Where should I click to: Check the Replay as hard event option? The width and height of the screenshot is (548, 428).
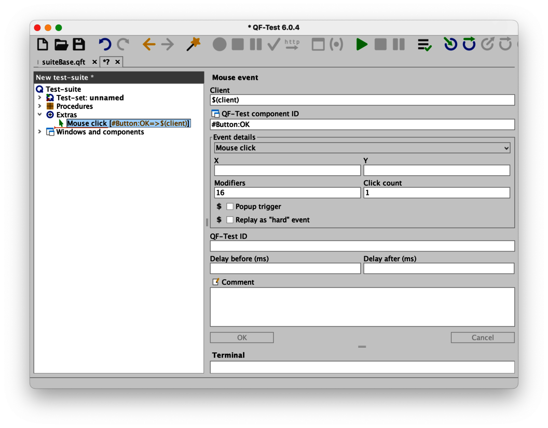pyautogui.click(x=230, y=219)
